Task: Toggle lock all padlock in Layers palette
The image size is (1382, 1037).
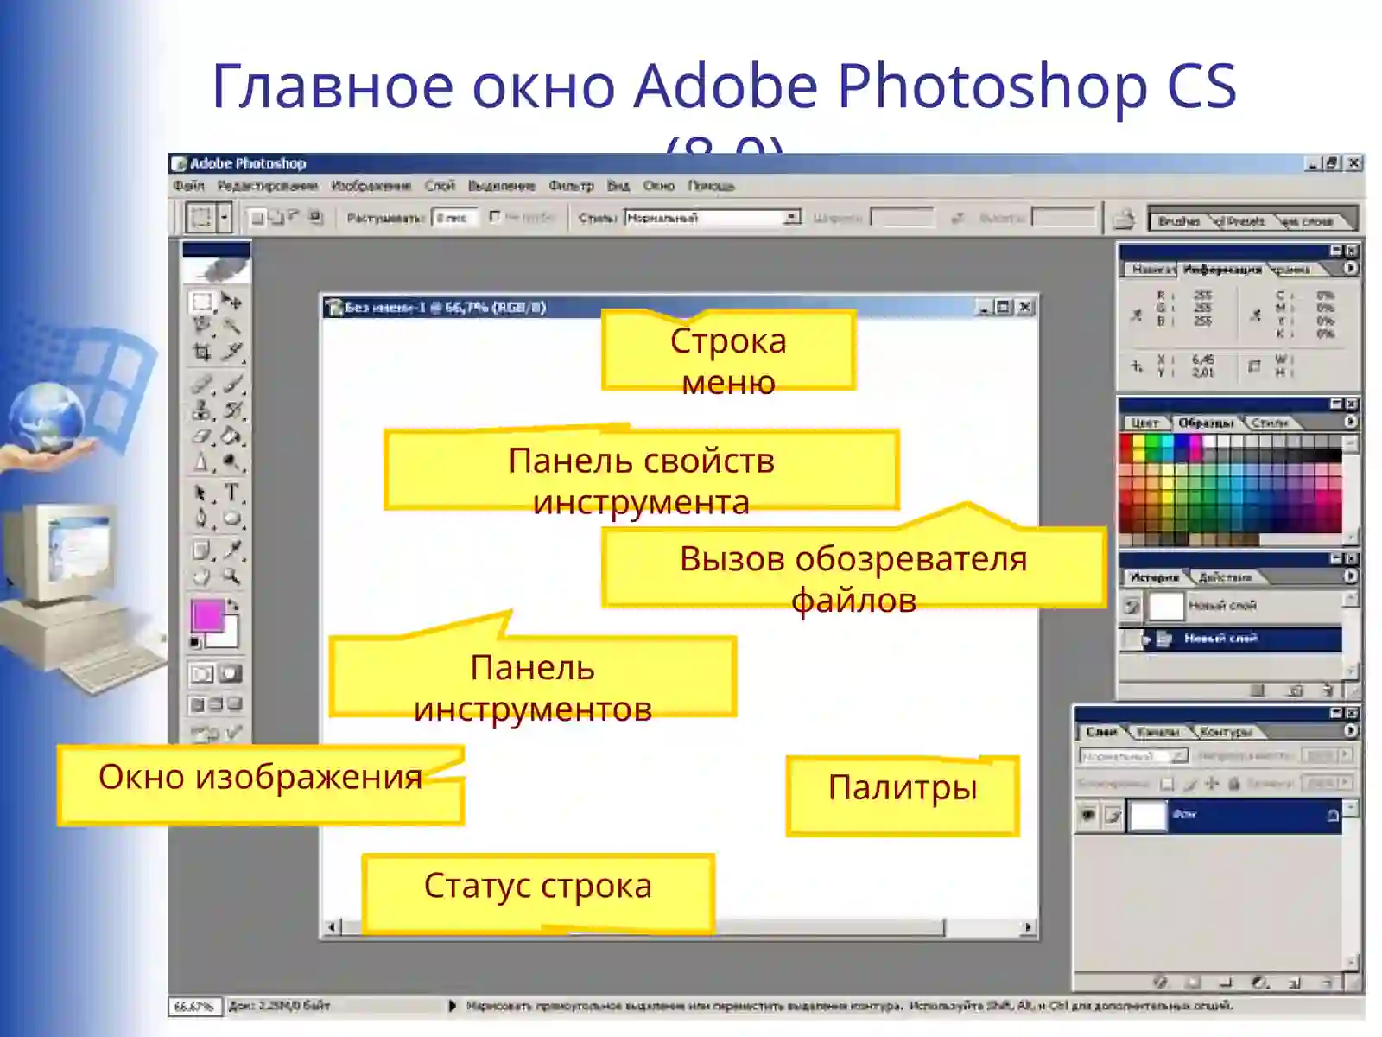Action: [x=1234, y=784]
